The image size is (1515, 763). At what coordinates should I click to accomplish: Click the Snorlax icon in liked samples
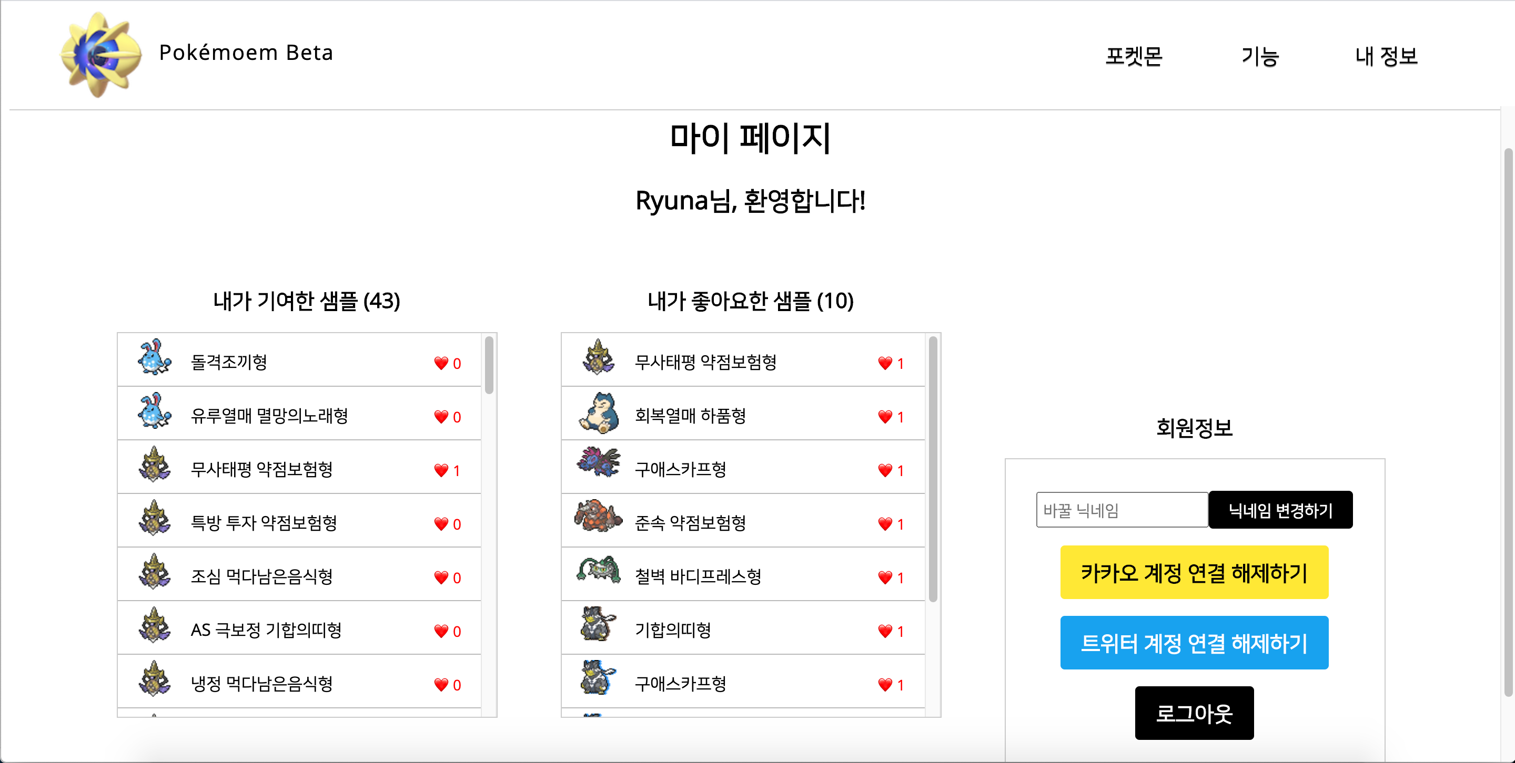pos(598,413)
